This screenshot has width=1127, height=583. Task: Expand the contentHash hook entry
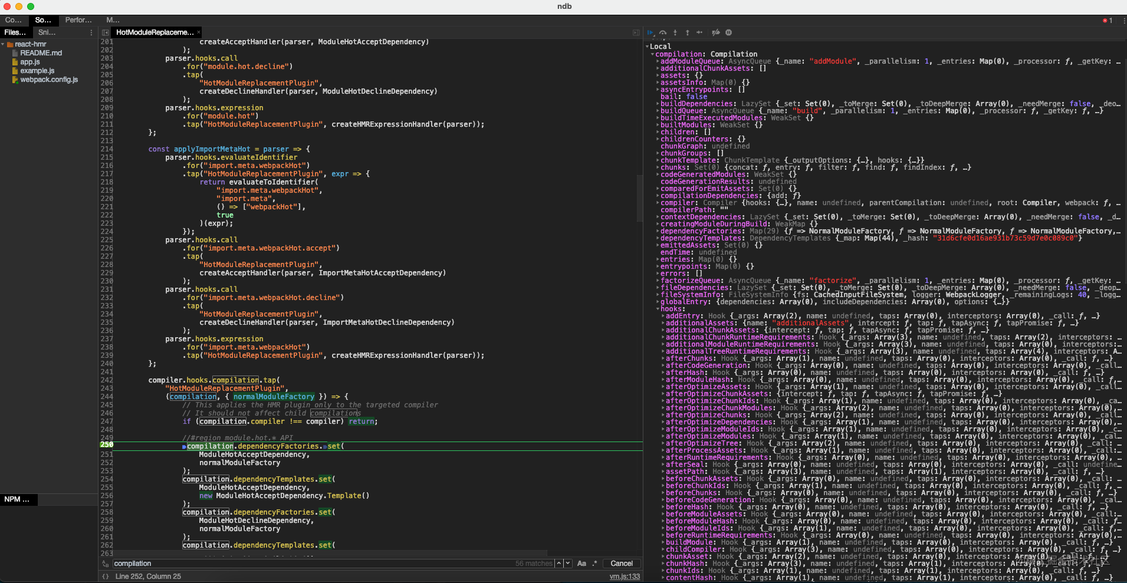pyautogui.click(x=663, y=578)
